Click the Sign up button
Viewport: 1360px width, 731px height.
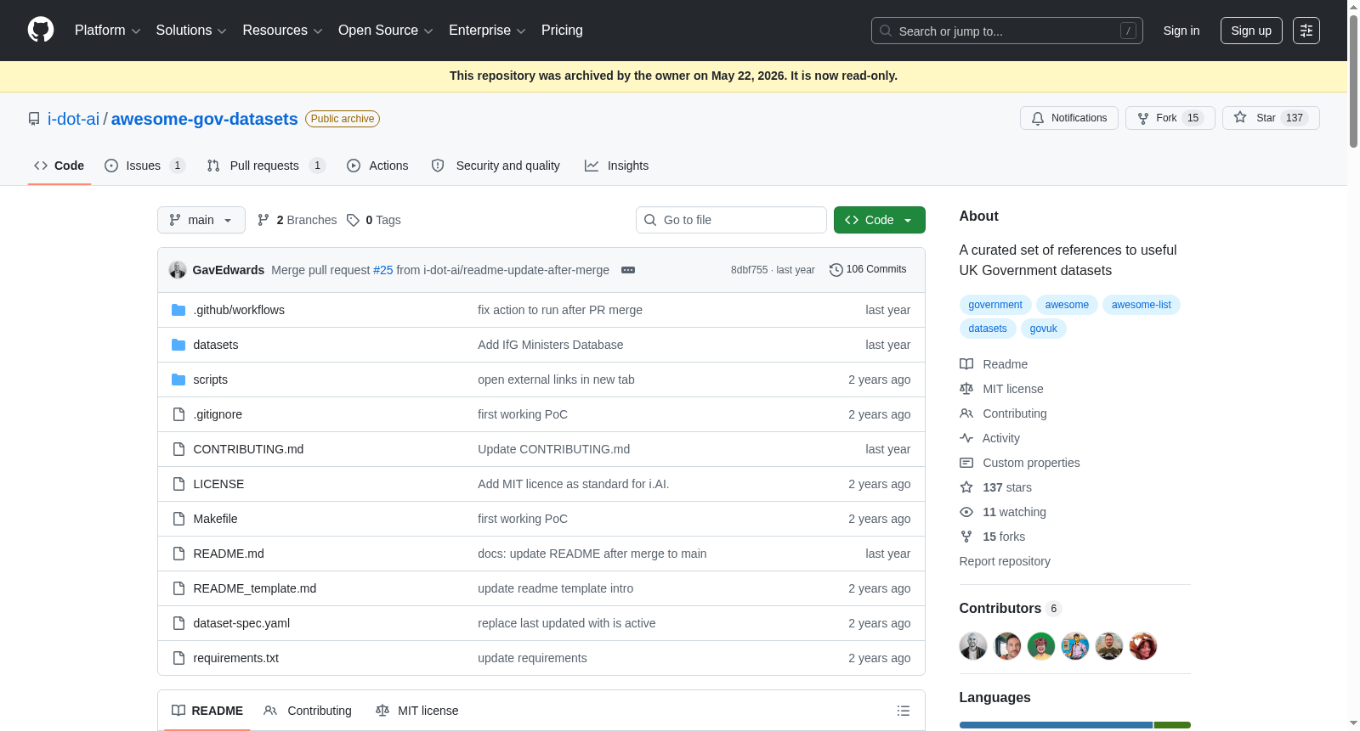1251,31
